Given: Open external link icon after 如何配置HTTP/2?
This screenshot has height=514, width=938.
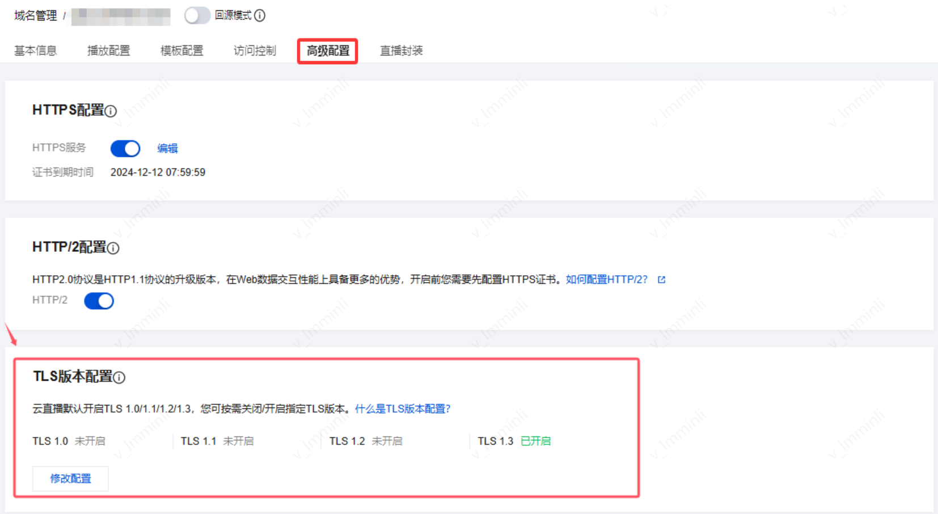Looking at the screenshot, I should 661,280.
